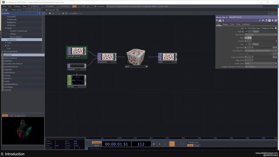The width and height of the screenshot is (279, 157).
Task: Click the pencil comment icon in parameter panel
Action: (x=260, y=20)
